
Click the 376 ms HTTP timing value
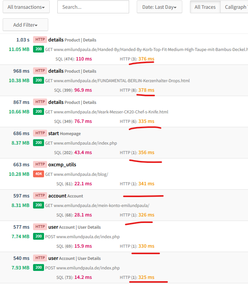click(x=146, y=59)
